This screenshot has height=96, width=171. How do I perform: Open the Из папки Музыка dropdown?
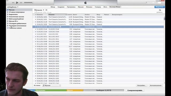52,85
